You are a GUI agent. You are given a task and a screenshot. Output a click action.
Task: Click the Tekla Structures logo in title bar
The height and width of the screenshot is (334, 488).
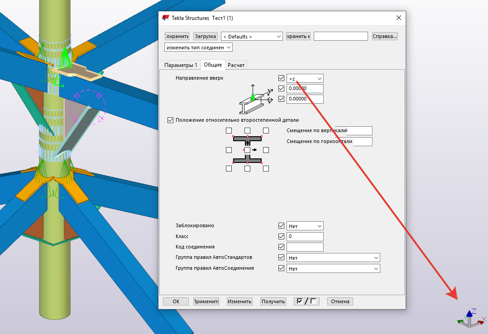tap(166, 18)
